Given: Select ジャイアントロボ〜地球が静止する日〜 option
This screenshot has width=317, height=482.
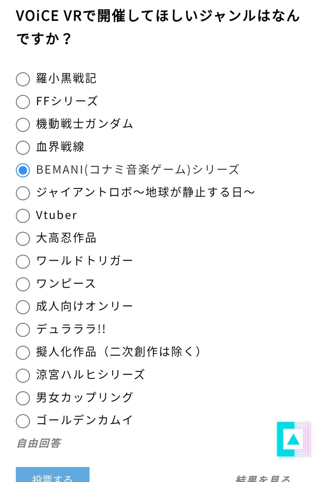Looking at the screenshot, I should pos(23,193).
